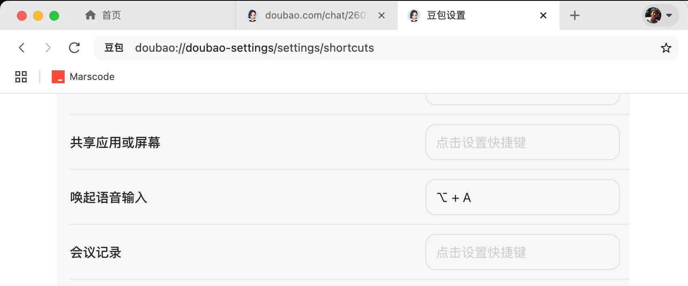Bookmark this page with the star icon
Viewport: 688px width, 286px height.
click(x=666, y=48)
